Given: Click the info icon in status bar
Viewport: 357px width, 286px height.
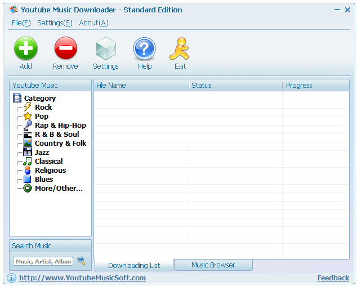Looking at the screenshot, I should coord(11,278).
